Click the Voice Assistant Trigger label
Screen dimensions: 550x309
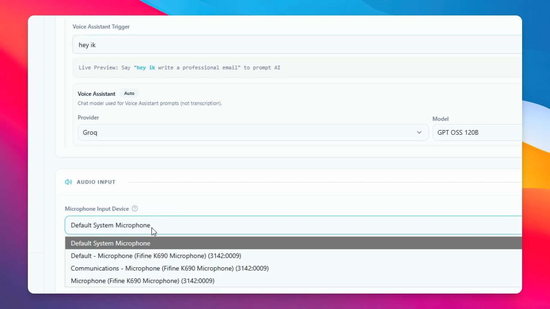tap(101, 27)
